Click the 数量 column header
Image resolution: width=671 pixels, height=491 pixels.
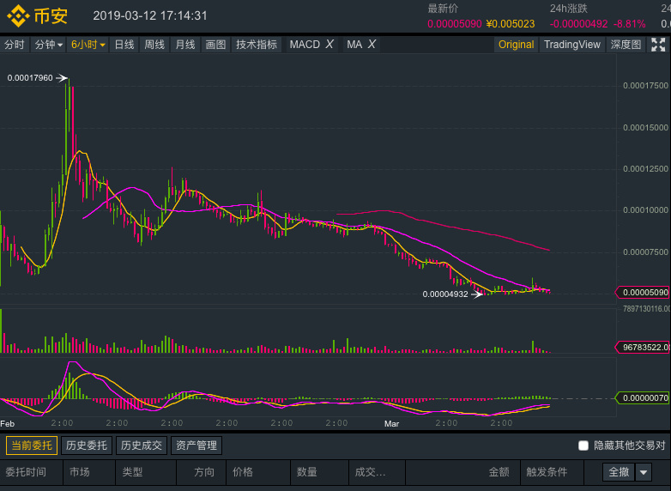pos(307,472)
